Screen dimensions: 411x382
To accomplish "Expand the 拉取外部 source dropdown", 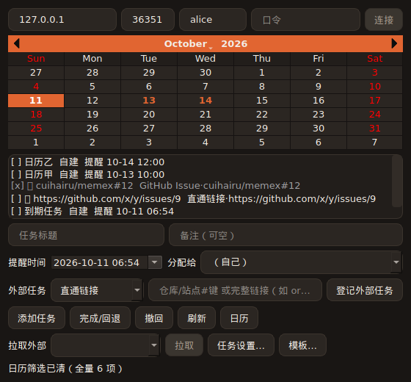I will coord(105,345).
